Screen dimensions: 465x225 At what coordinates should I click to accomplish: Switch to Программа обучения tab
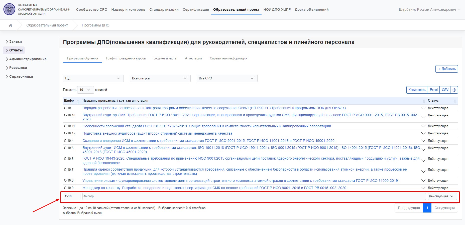[x=82, y=58]
